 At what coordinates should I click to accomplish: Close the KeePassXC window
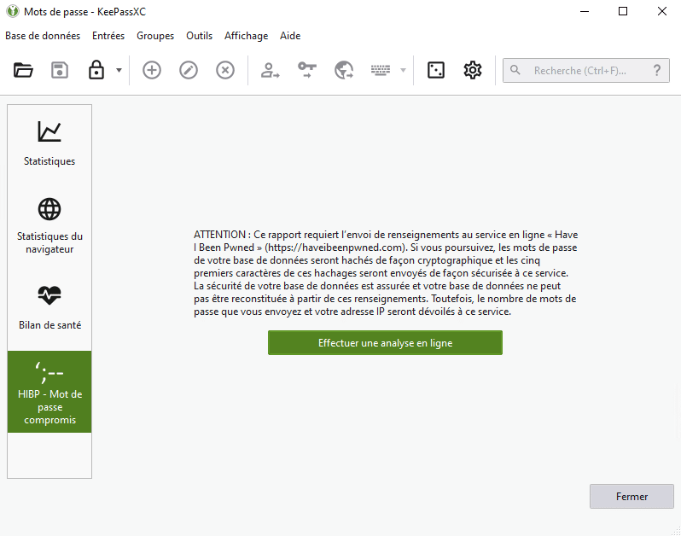(x=662, y=11)
